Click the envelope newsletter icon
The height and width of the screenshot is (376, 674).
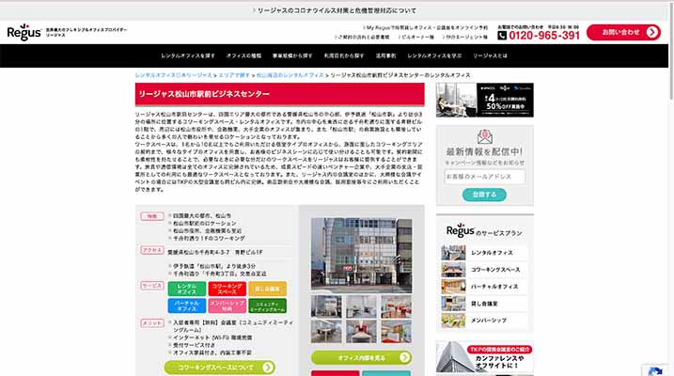coord(485,136)
